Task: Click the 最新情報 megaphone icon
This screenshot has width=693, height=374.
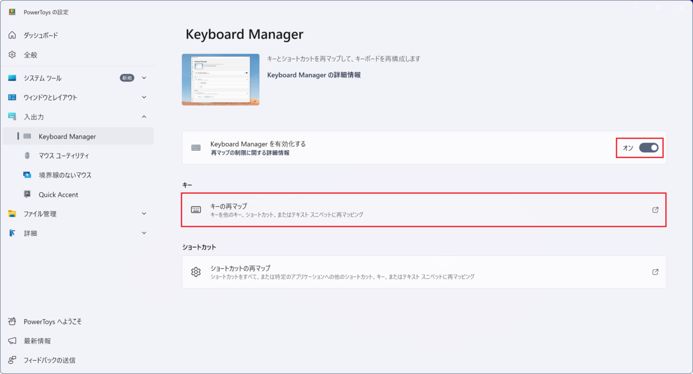Action: [x=12, y=341]
